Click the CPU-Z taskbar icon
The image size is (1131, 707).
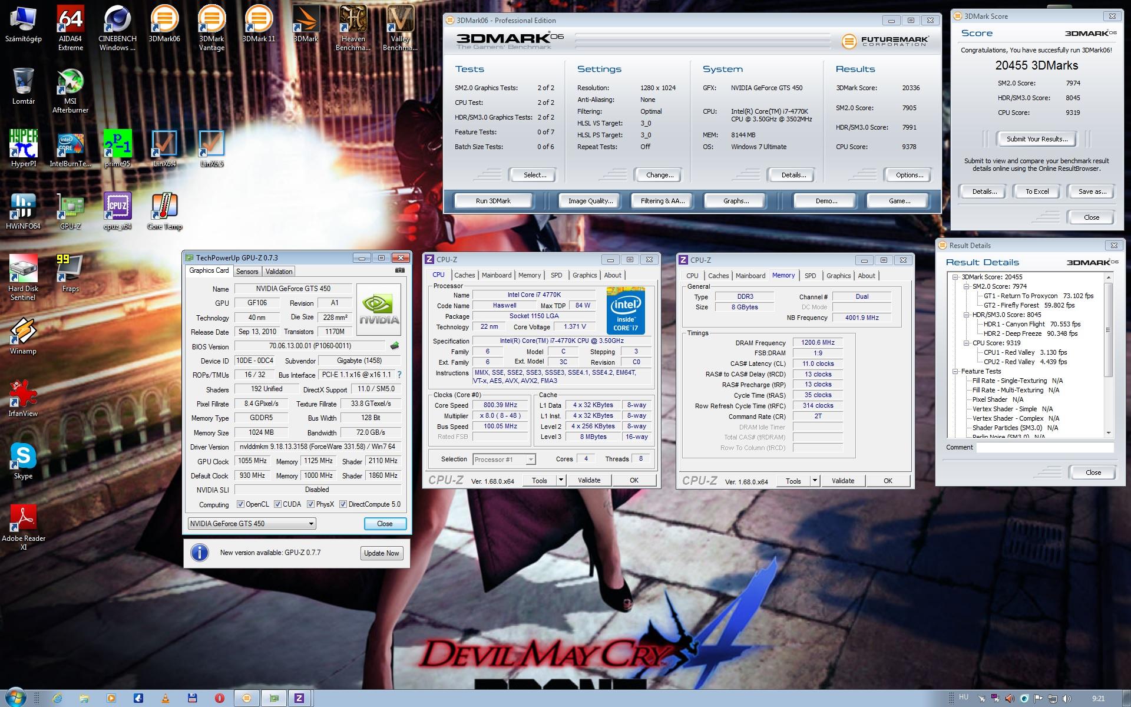click(x=299, y=698)
